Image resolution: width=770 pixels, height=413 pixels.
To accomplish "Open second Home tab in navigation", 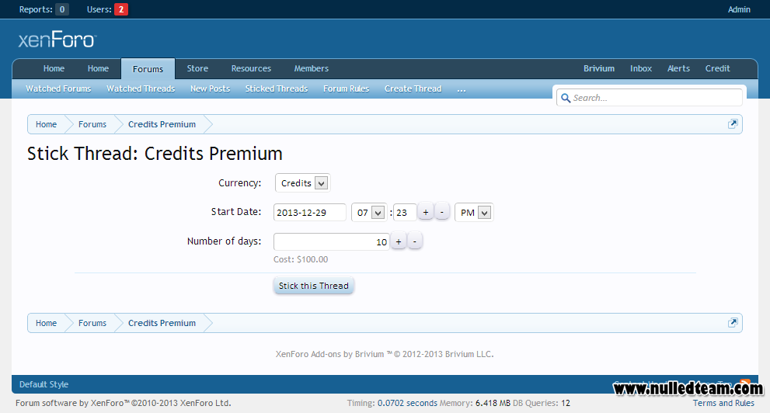I will pos(98,68).
